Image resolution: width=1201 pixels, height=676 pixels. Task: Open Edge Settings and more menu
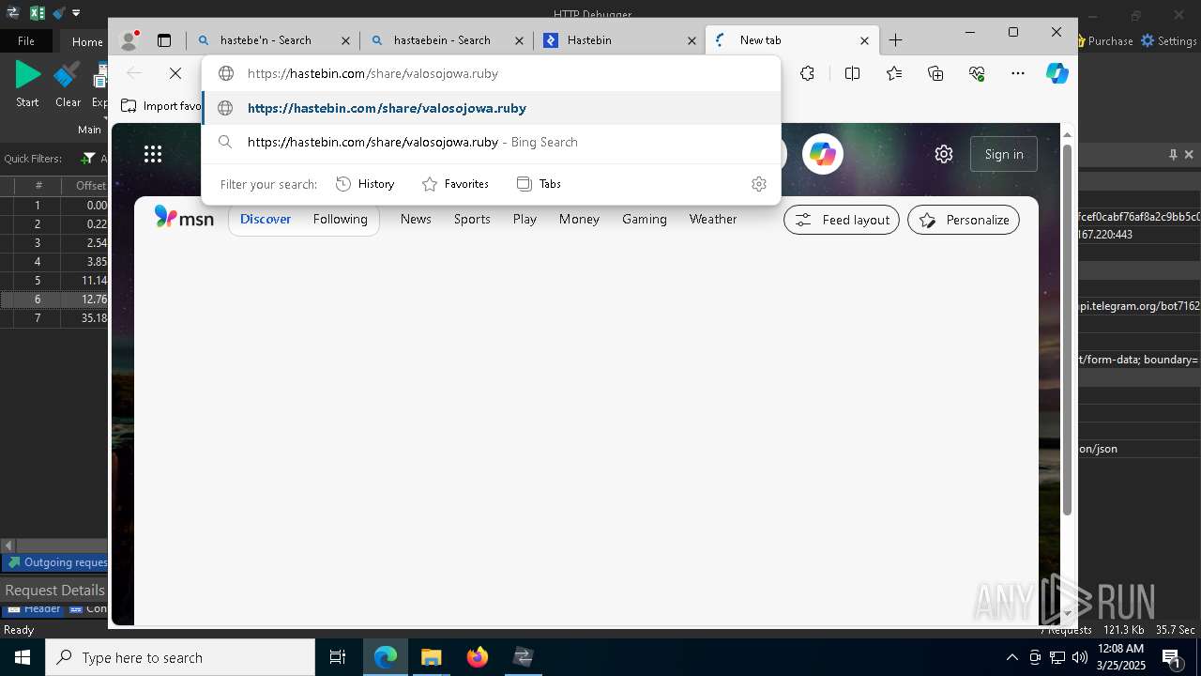tap(1018, 73)
